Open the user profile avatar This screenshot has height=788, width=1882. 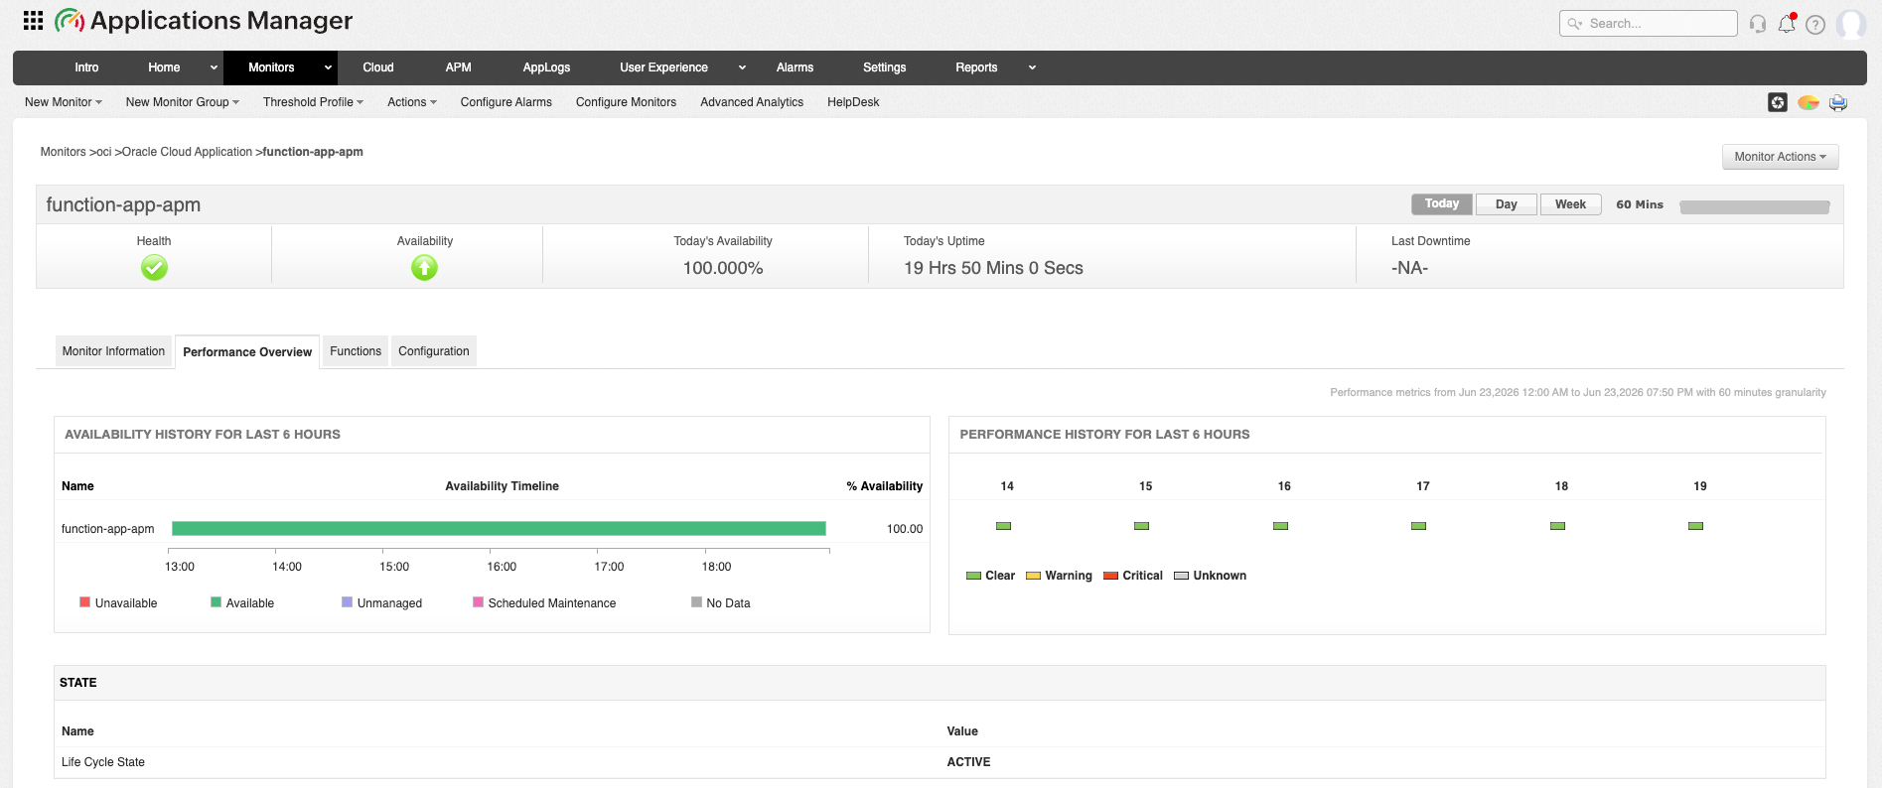pyautogui.click(x=1851, y=24)
